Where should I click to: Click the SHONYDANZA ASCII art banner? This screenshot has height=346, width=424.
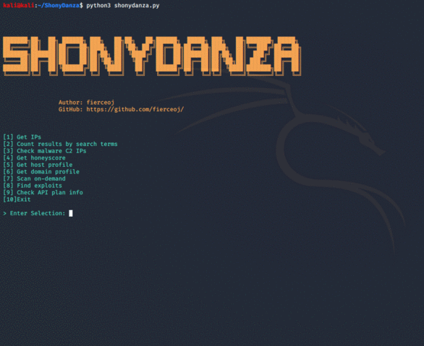152,56
